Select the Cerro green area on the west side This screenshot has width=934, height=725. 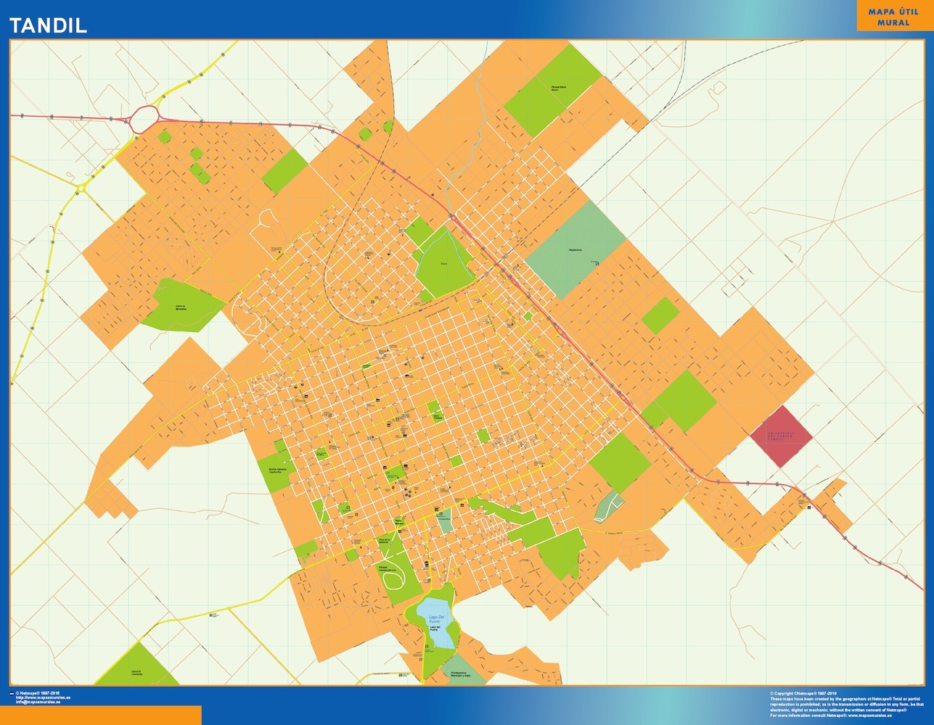tap(181, 306)
